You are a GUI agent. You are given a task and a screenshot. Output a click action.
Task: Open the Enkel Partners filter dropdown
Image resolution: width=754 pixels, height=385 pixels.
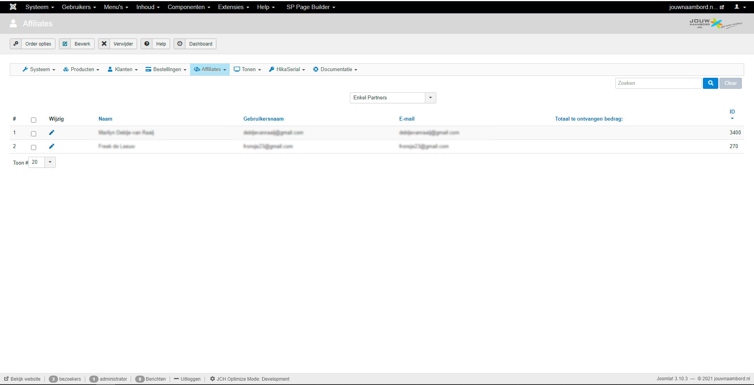pyautogui.click(x=393, y=98)
